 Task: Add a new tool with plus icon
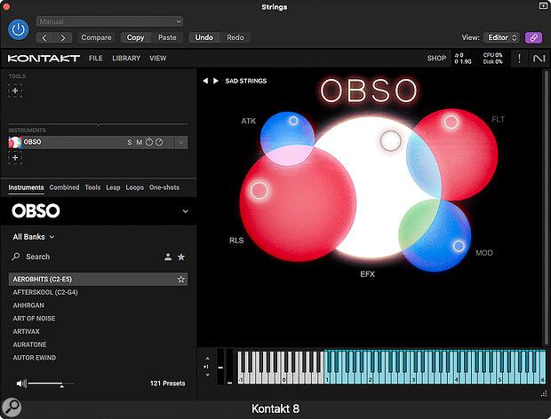tap(15, 91)
